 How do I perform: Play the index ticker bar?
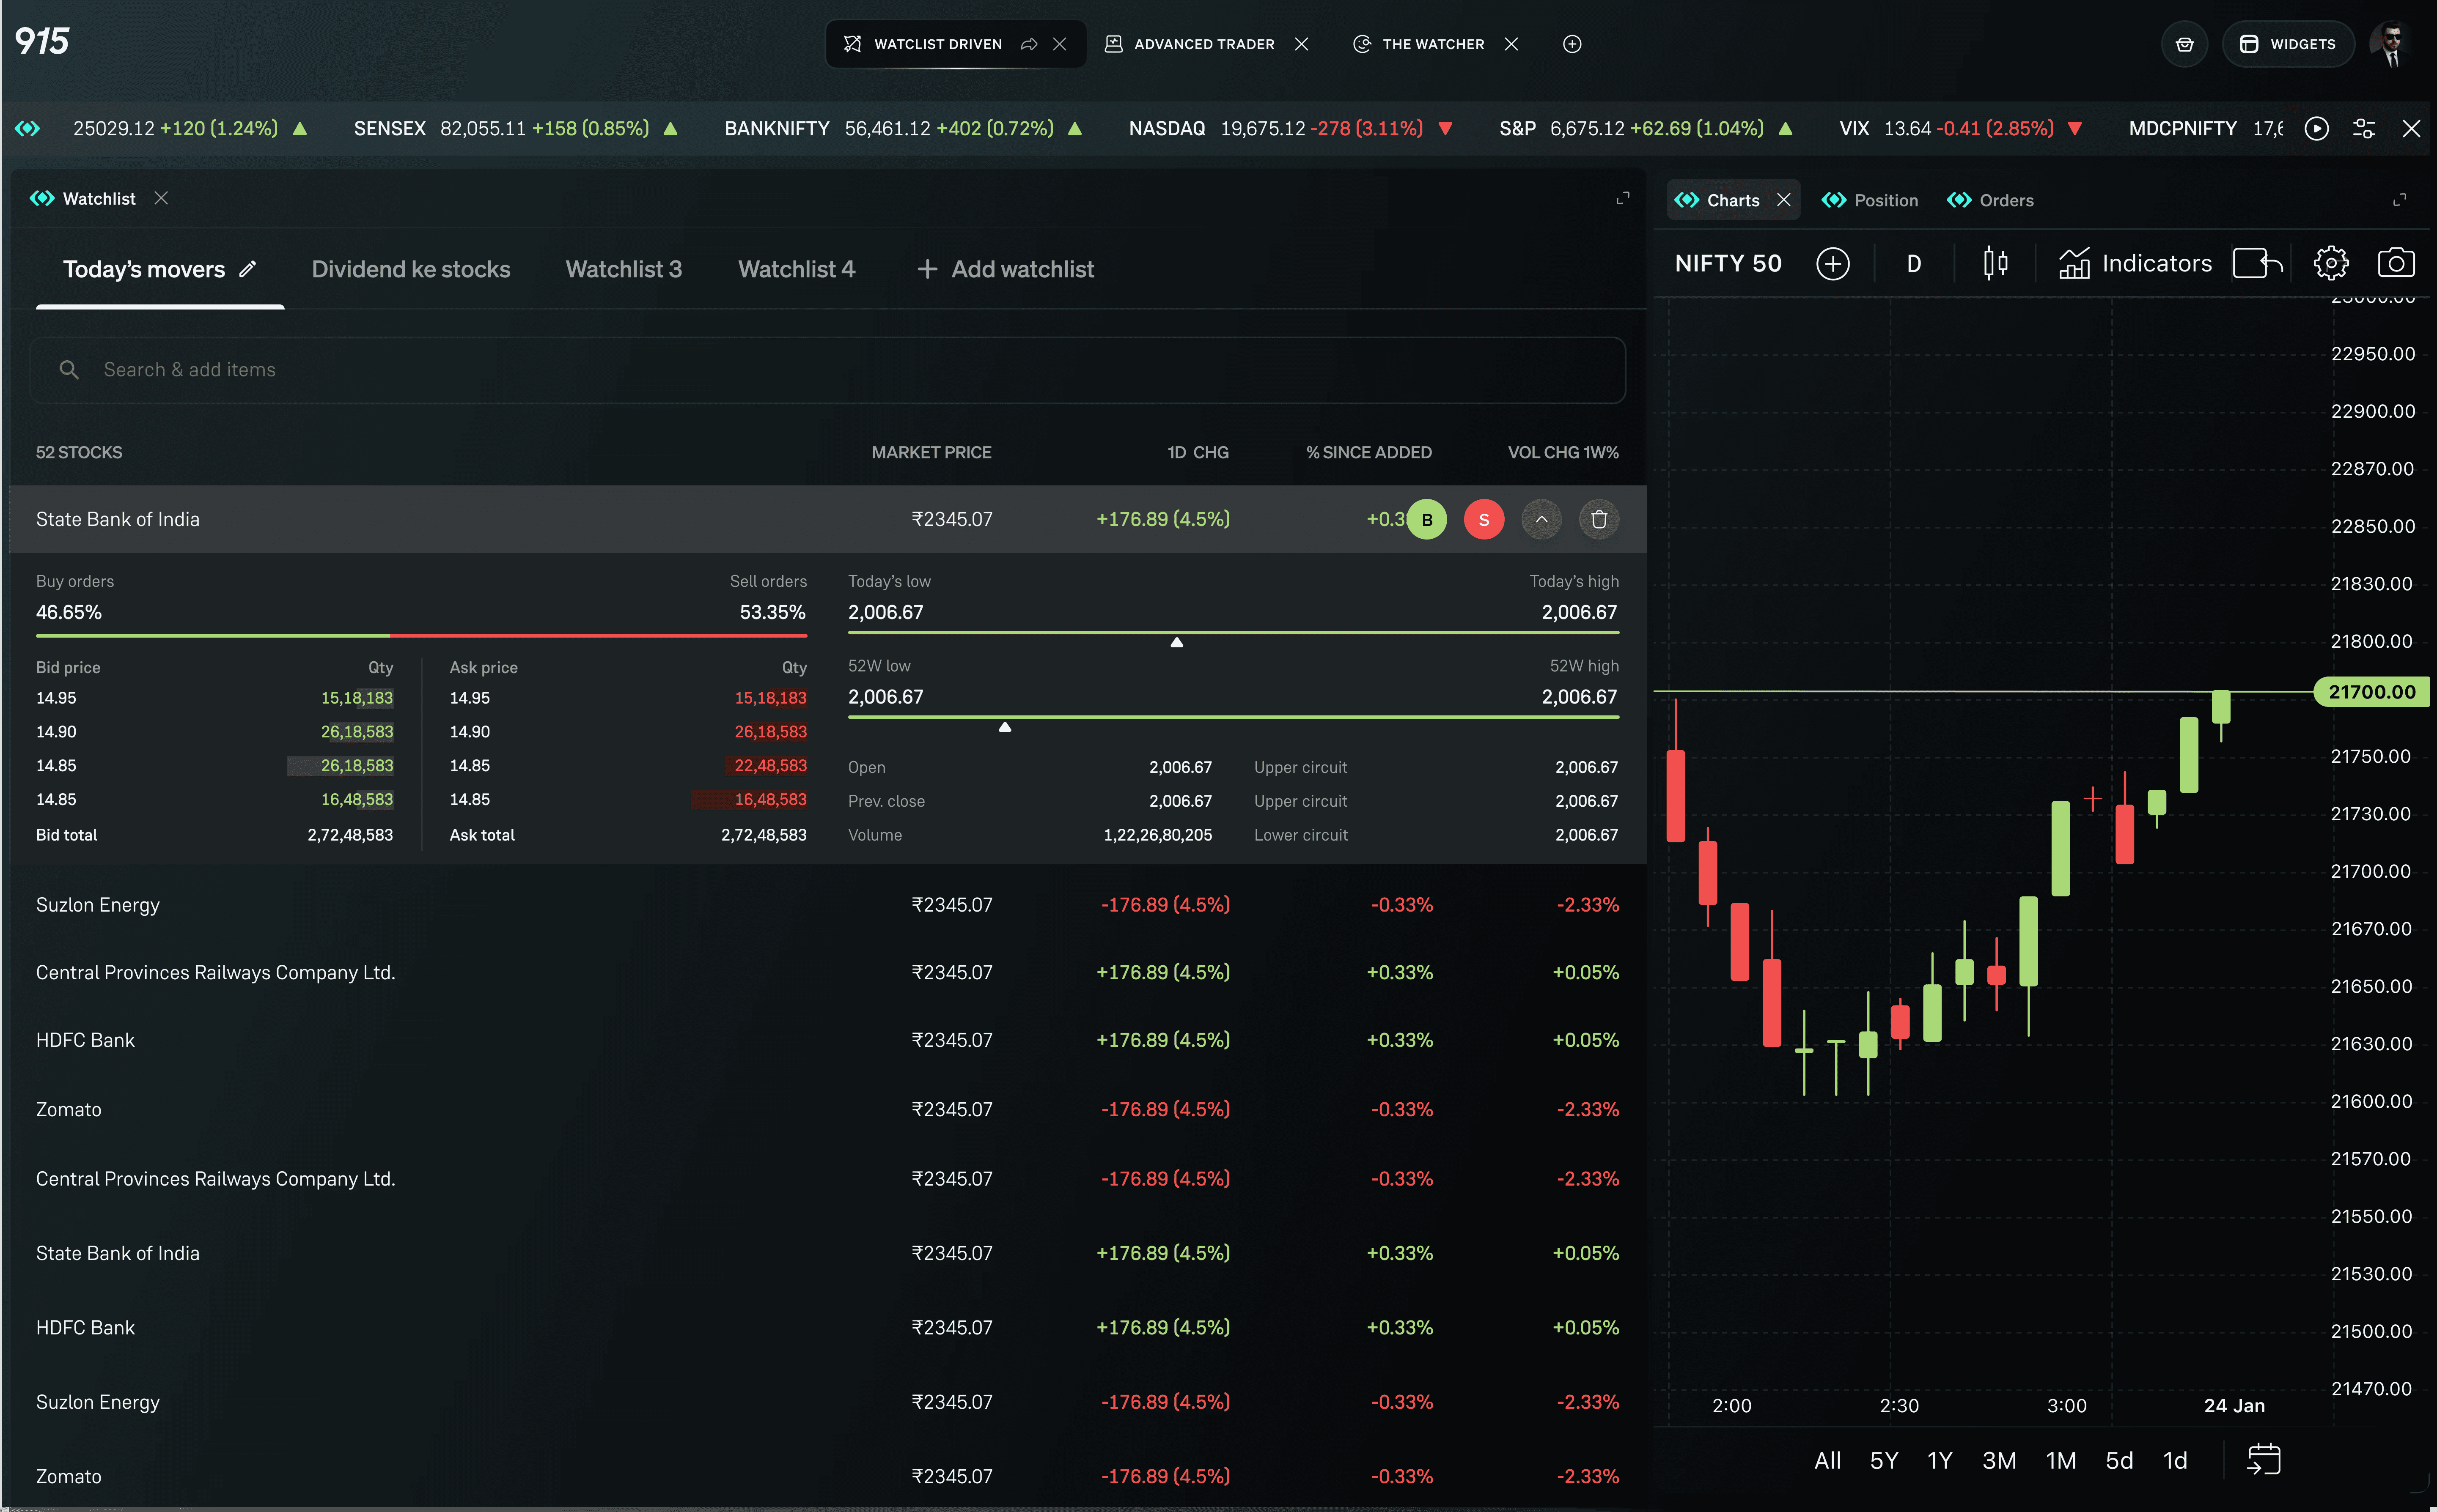[2316, 129]
